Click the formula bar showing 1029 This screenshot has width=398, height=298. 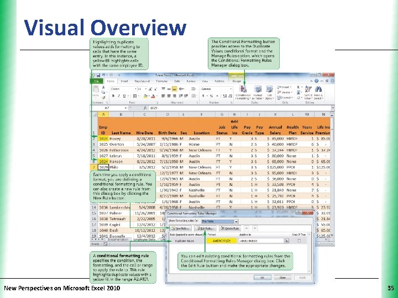(x=240, y=108)
